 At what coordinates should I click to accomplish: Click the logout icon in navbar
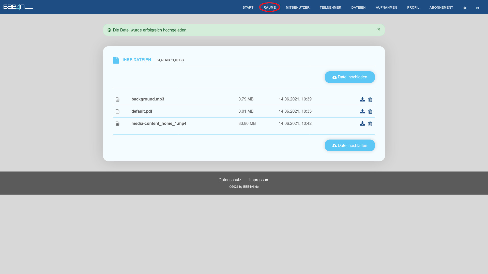pos(478,8)
